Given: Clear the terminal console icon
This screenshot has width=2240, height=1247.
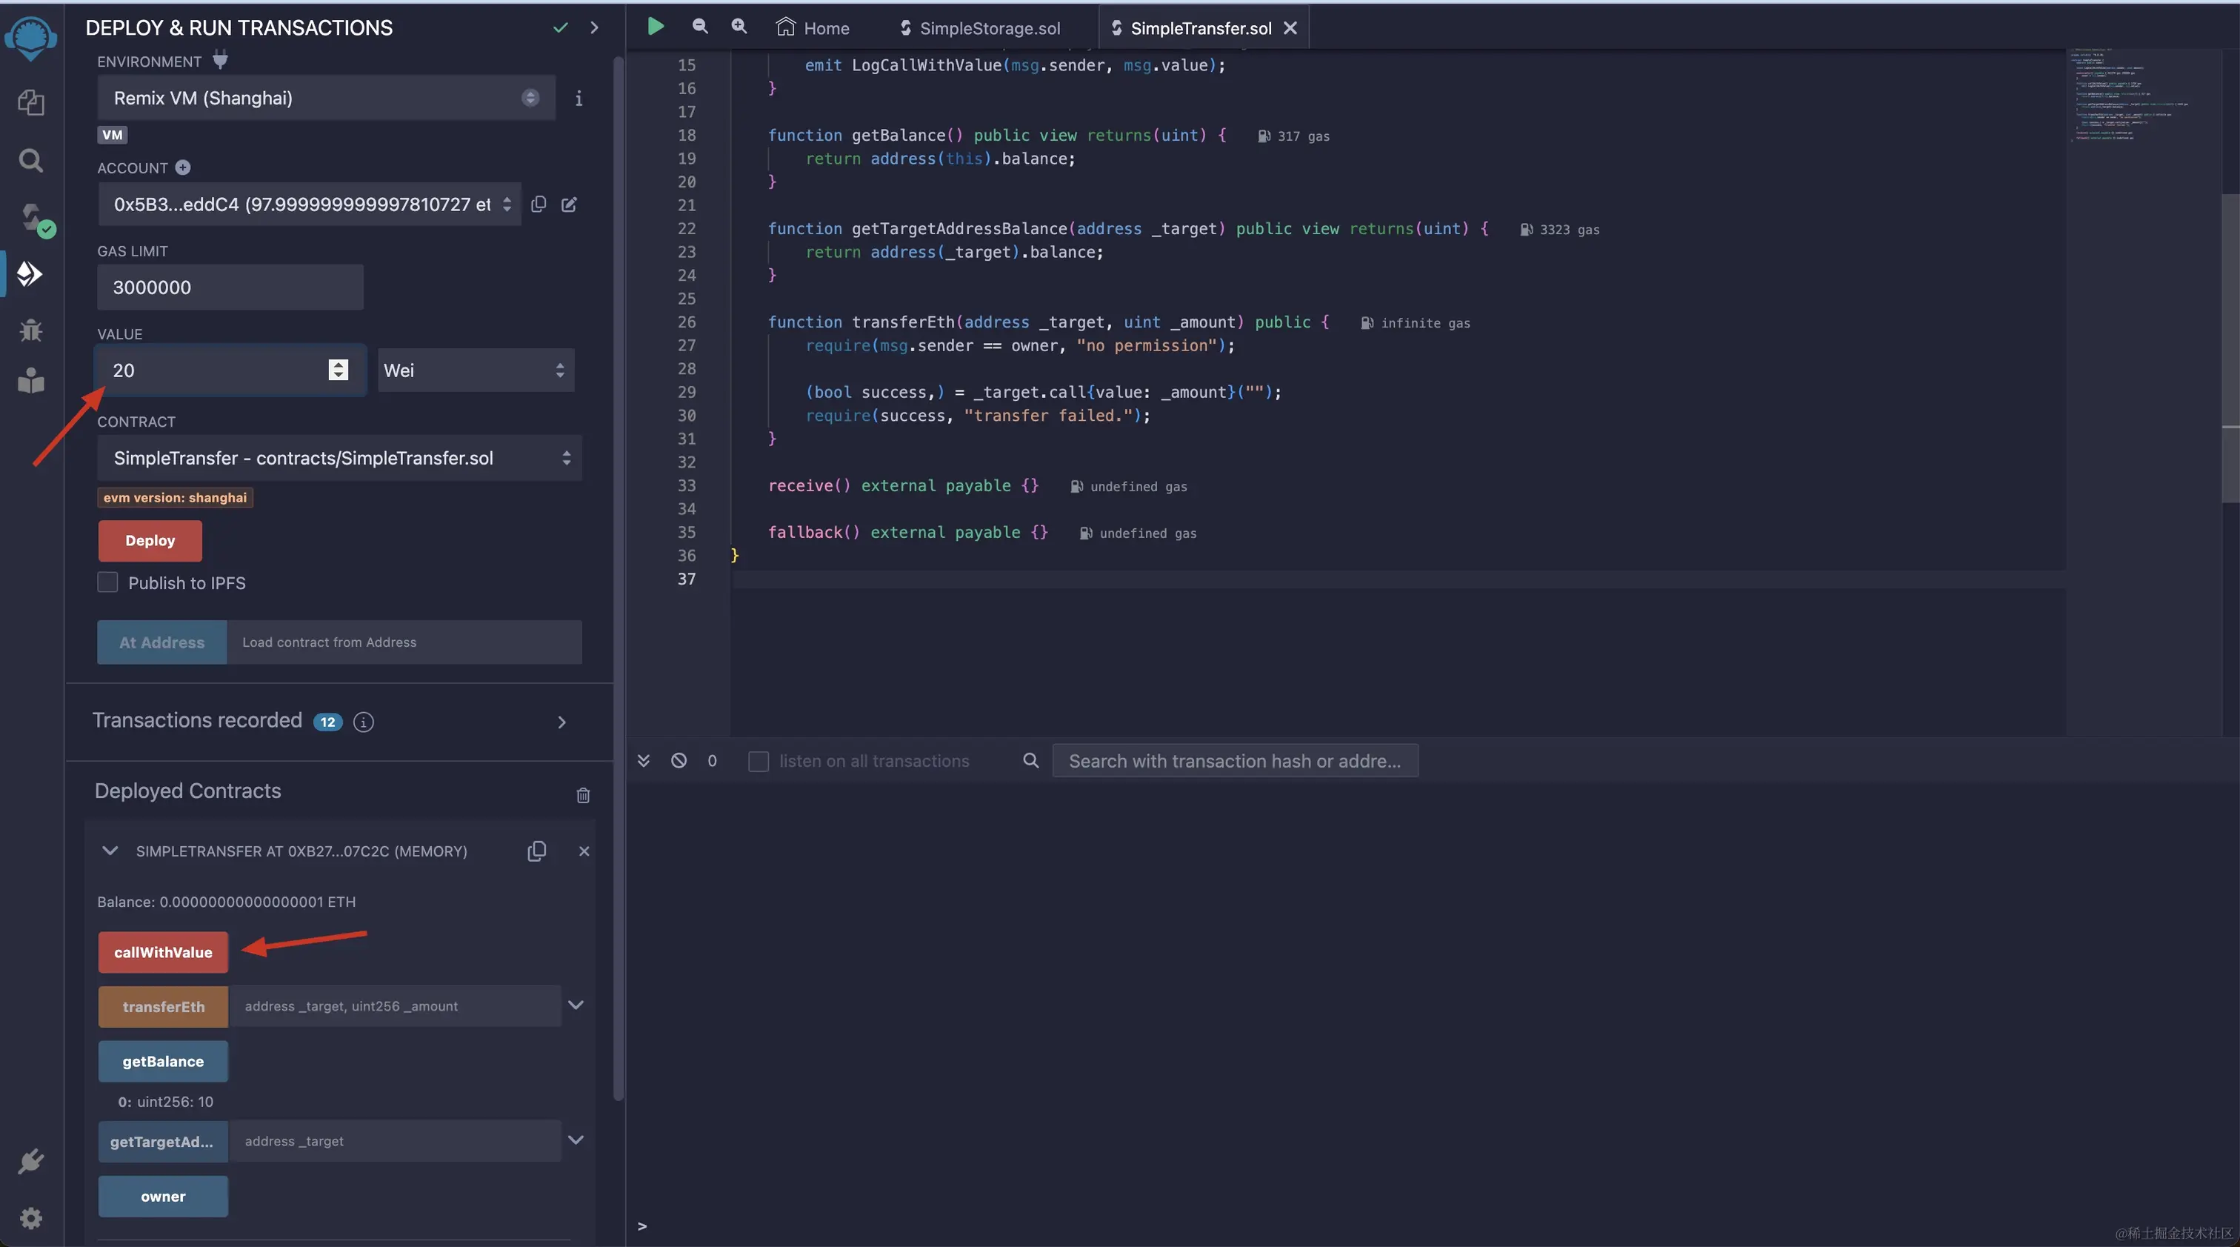Looking at the screenshot, I should click(679, 761).
